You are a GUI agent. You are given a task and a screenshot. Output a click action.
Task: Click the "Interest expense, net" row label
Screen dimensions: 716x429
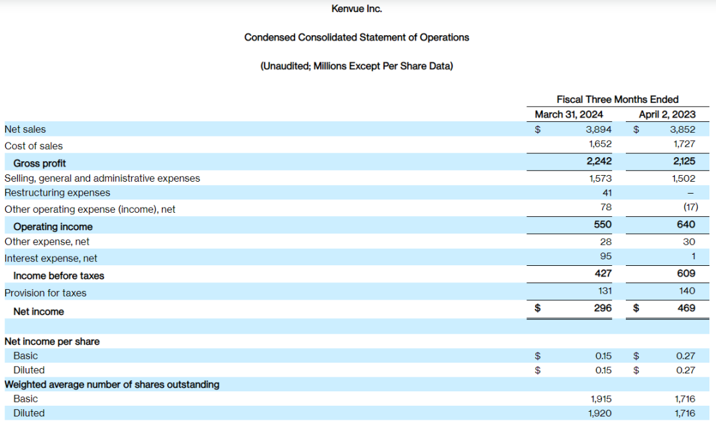[x=51, y=259]
